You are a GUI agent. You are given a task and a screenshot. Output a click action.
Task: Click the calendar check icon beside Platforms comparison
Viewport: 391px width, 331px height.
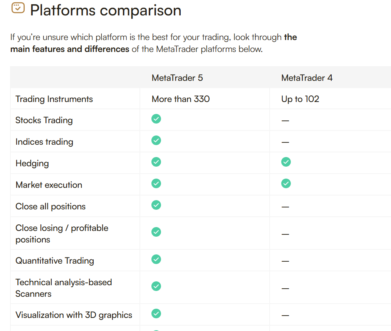(x=18, y=8)
